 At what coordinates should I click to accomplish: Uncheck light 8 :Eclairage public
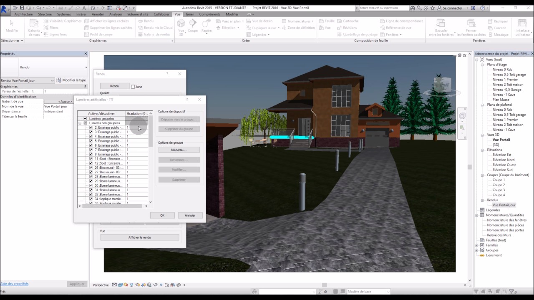(x=91, y=154)
